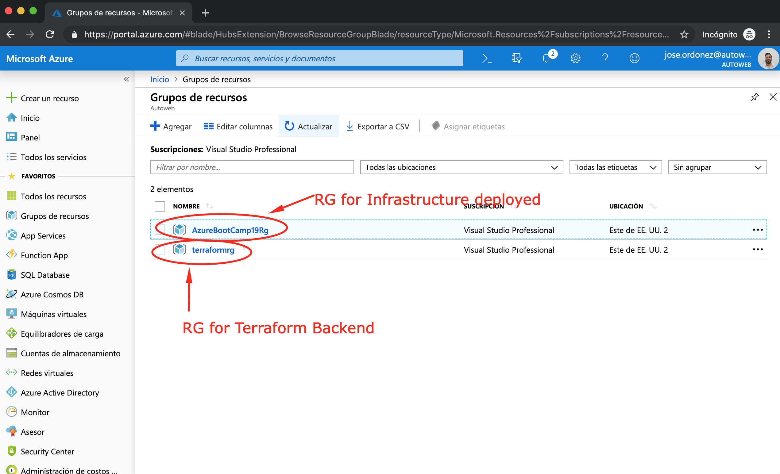The image size is (780, 474).
Task: Click the feedback smiley icon
Action: coord(634,59)
